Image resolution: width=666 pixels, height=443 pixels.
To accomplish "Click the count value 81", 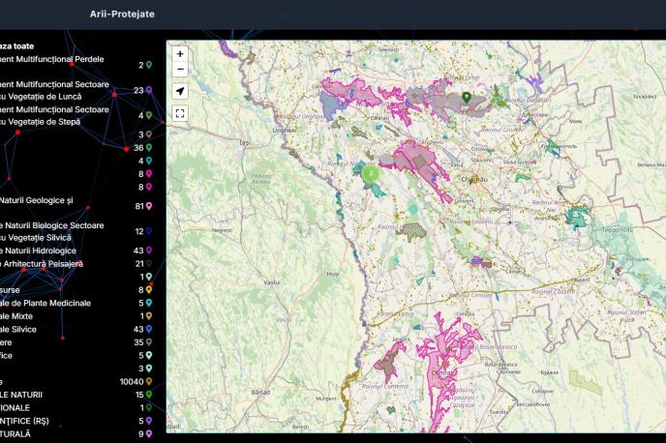I will click(139, 207).
